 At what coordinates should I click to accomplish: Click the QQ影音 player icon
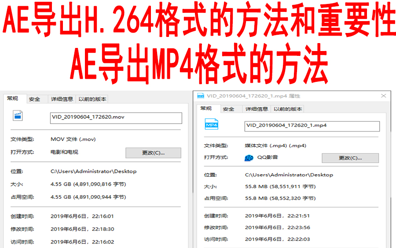(249, 158)
